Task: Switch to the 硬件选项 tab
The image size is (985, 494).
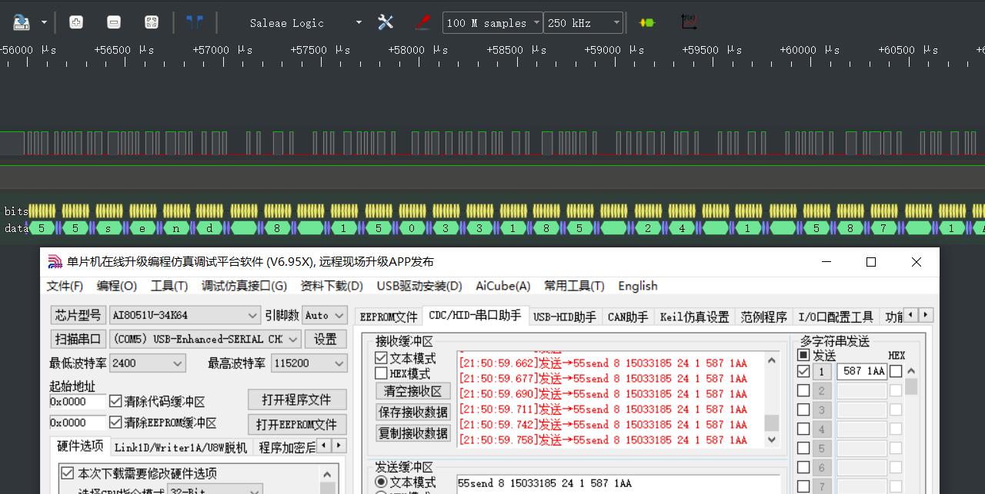Action: click(x=80, y=446)
